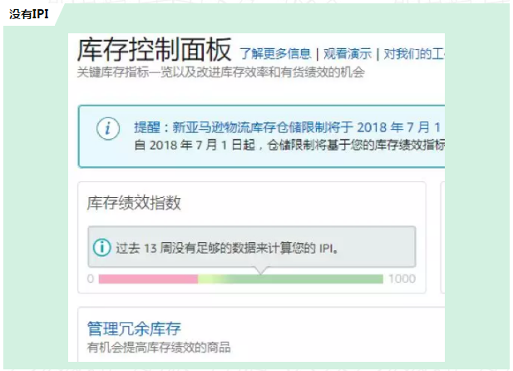The image size is (513, 371).
Task: Click the pink section of IPI bar
Action: tap(148, 279)
